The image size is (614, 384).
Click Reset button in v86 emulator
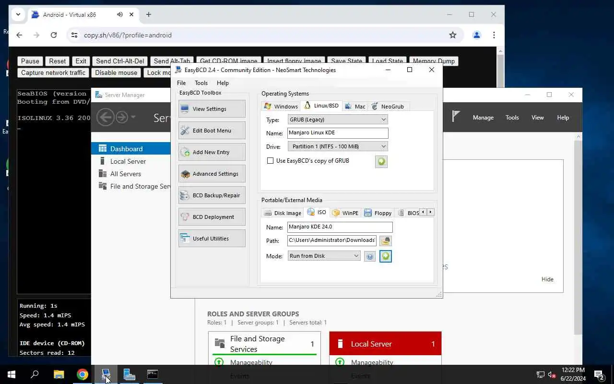click(58, 61)
